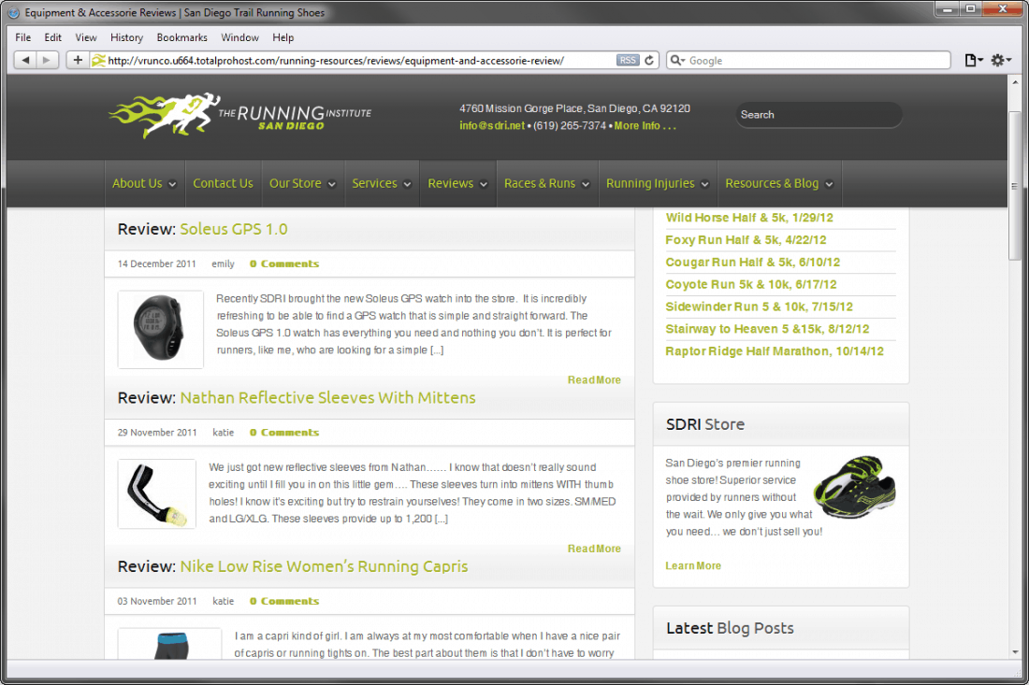The width and height of the screenshot is (1029, 685).
Task: Open 0 Comments for Nike Capris review
Action: [x=284, y=601]
